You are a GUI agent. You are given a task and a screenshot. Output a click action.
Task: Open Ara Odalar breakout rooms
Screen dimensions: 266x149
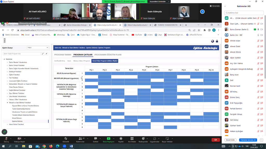(132, 139)
